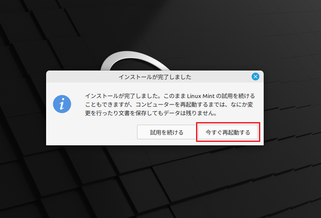The width and height of the screenshot is (321, 218).
Task: Choose 試用を続ける to keep trying Mint
Action: click(166, 132)
